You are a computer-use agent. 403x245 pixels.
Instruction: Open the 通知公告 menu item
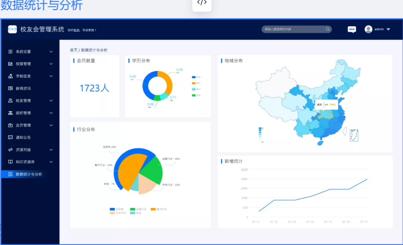tap(23, 138)
